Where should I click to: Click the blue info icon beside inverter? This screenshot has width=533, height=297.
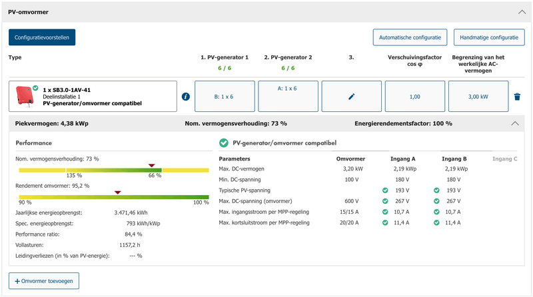186,97
